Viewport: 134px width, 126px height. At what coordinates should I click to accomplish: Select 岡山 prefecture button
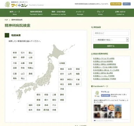[x=23, y=79]
